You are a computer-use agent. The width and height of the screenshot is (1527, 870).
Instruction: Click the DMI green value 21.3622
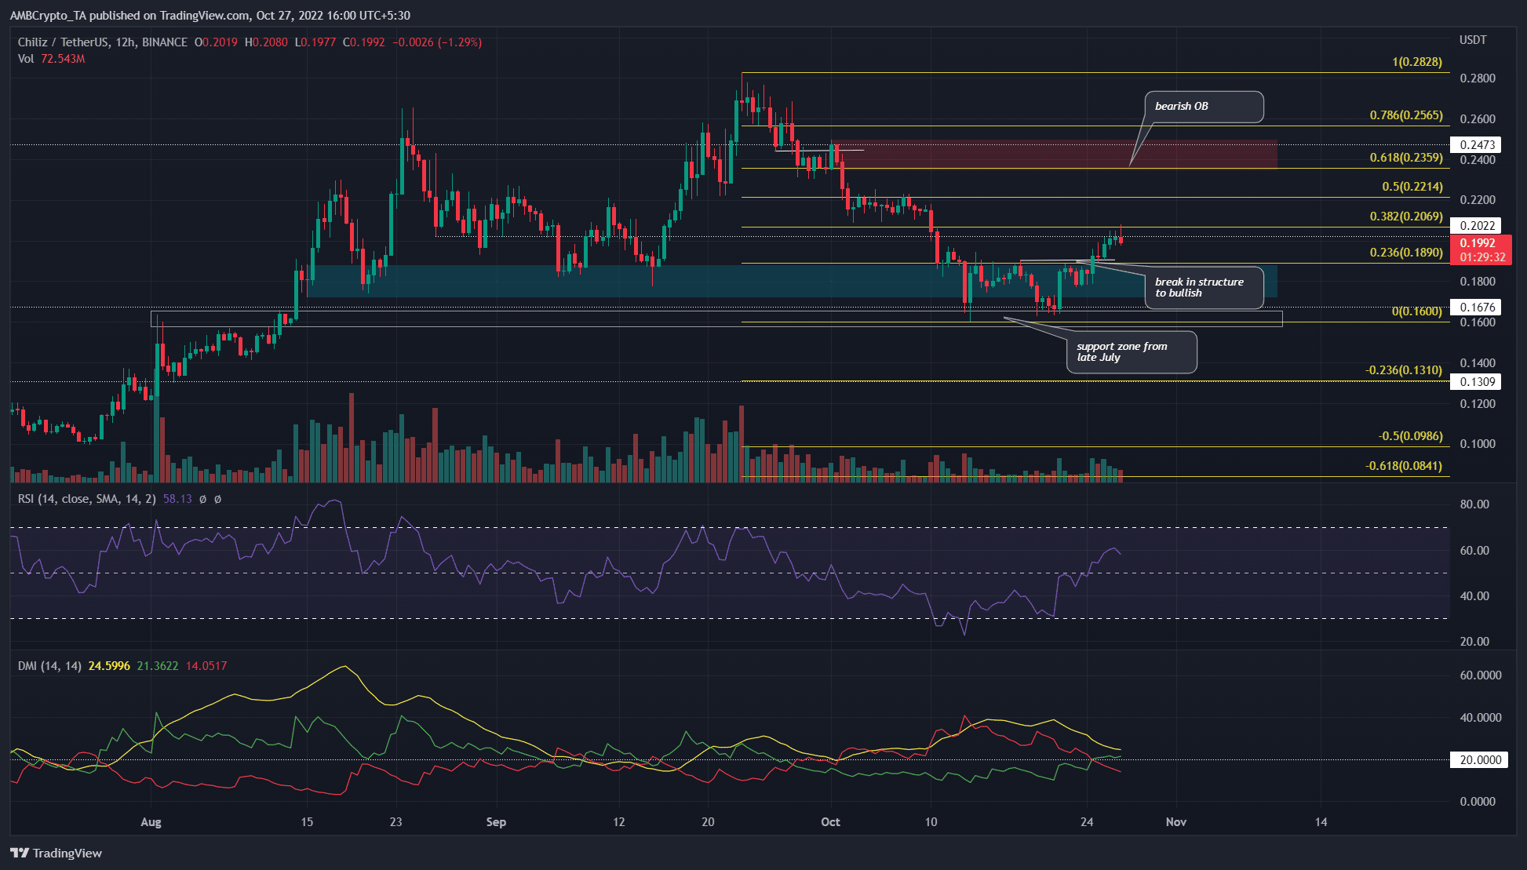(x=158, y=666)
